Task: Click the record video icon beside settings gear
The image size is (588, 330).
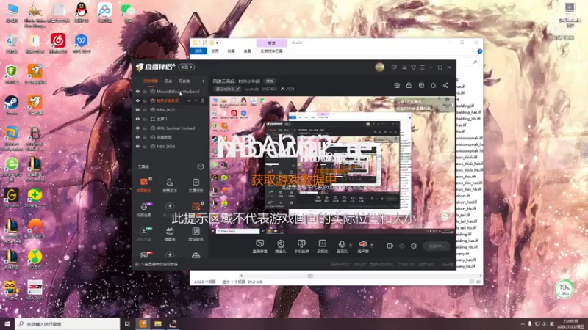Action: [x=390, y=246]
